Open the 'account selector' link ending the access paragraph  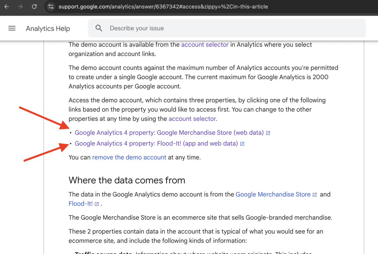pyautogui.click(x=192, y=119)
